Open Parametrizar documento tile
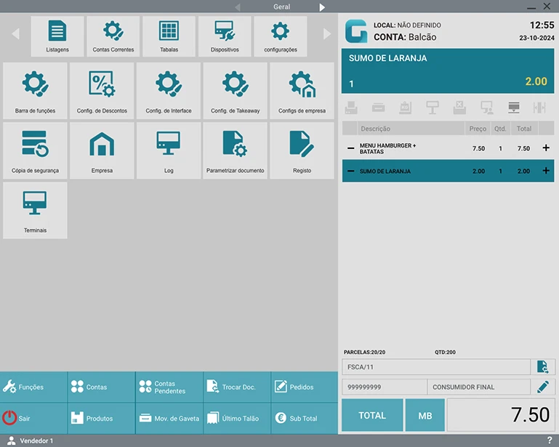559x447 pixels. (235, 150)
